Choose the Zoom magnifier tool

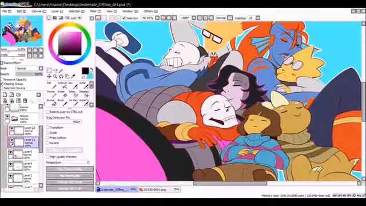pyautogui.click(x=55, y=76)
